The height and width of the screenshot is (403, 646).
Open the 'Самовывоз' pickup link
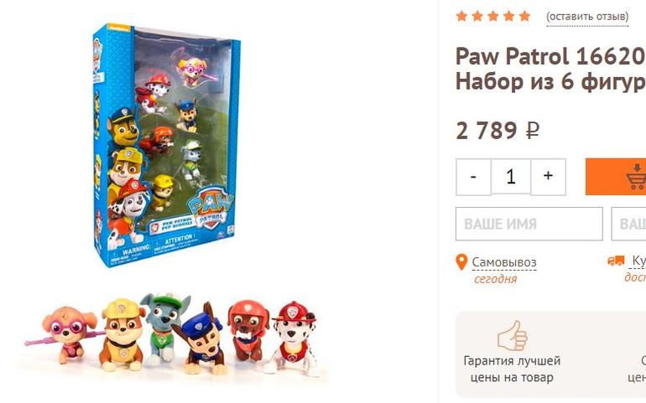[x=504, y=262]
